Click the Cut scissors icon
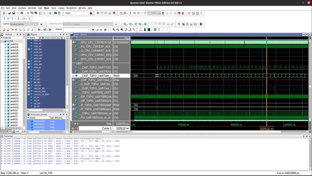The image size is (312, 176). click(28, 13)
